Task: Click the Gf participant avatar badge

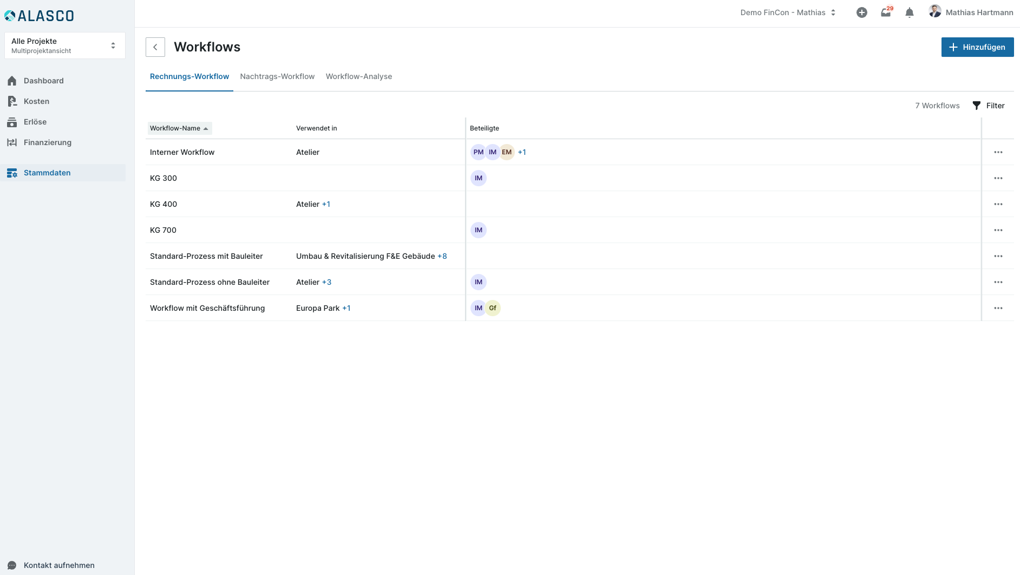Action: pos(493,308)
